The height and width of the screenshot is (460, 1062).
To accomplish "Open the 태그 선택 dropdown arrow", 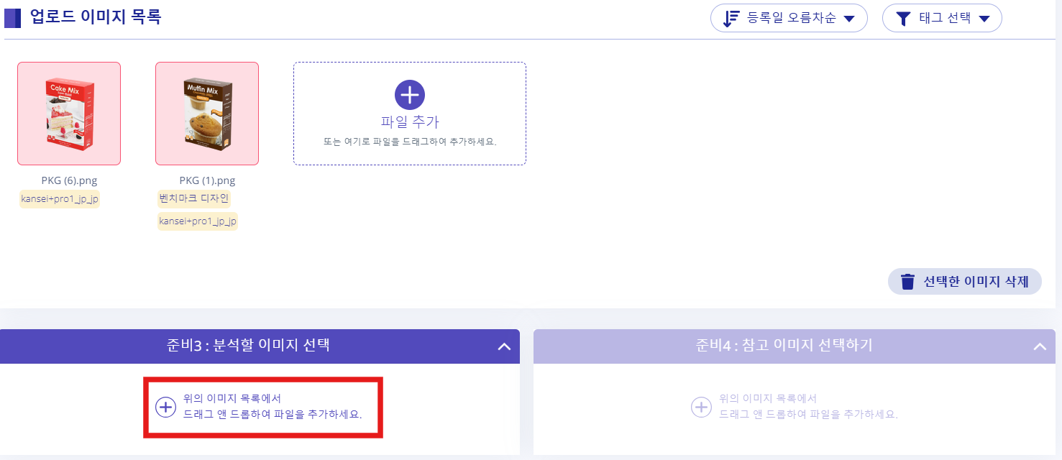I will (984, 19).
